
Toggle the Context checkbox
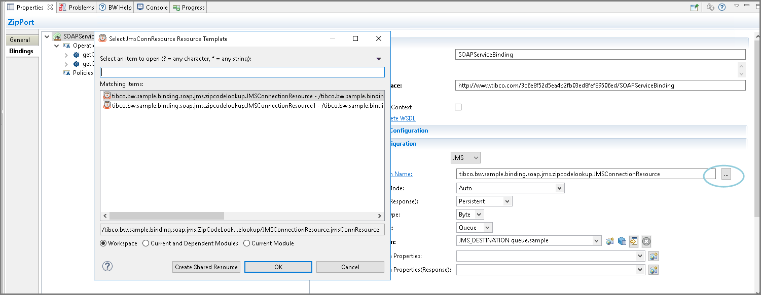(458, 107)
